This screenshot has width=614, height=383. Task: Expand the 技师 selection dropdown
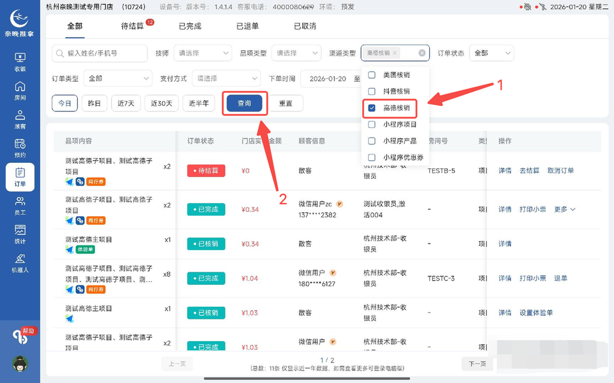point(203,53)
